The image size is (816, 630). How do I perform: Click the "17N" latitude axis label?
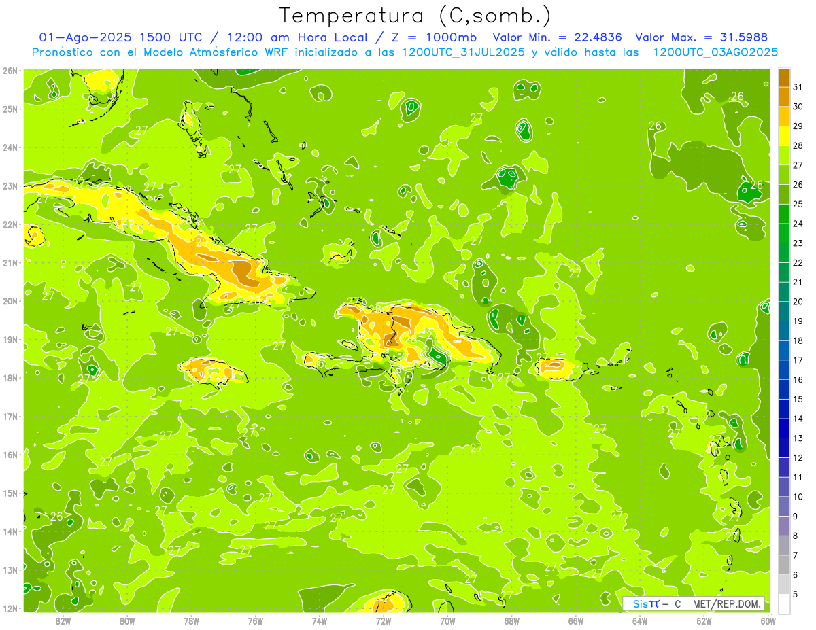pos(10,416)
